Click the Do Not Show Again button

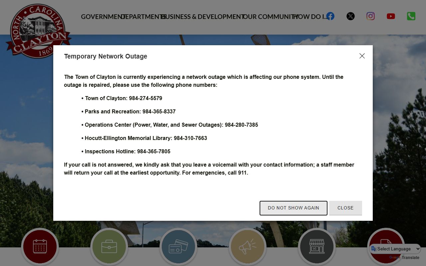294,208
